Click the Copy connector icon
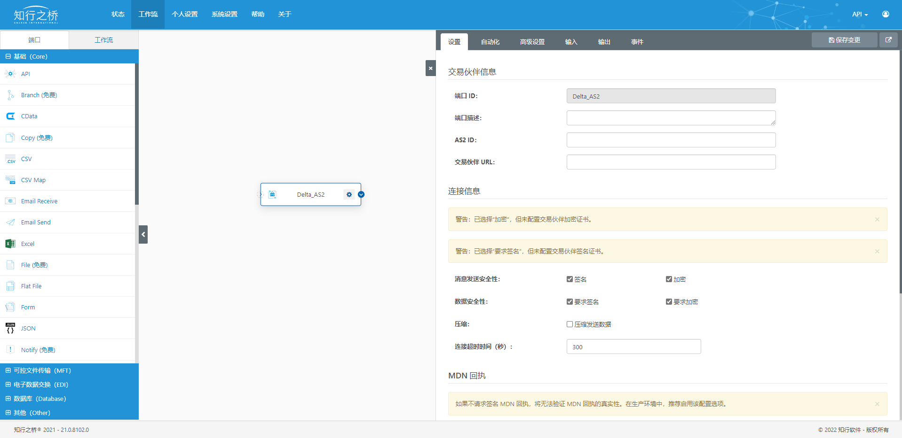This screenshot has height=438, width=902. tap(10, 138)
